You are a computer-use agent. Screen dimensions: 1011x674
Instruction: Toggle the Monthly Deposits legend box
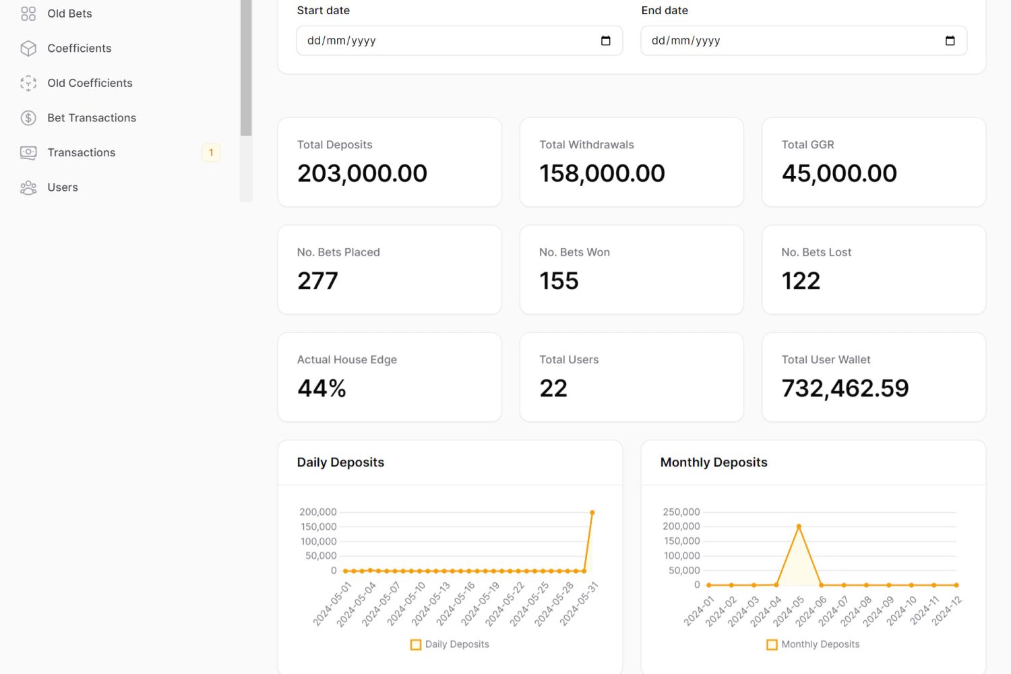pos(772,644)
